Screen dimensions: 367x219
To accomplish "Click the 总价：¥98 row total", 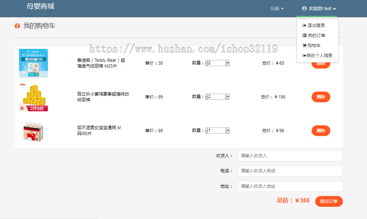I will [x=273, y=131].
